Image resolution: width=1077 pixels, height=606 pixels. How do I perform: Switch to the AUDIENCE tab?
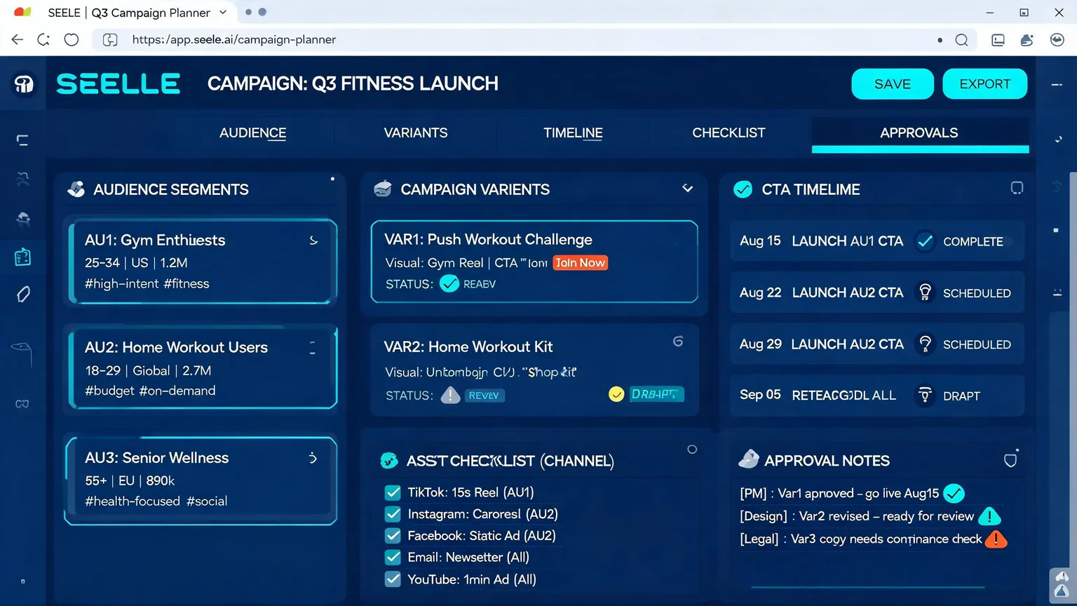click(252, 133)
